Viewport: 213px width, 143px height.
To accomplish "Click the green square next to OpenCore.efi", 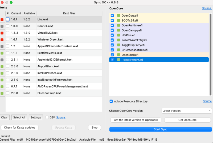I will coord(118,15).
